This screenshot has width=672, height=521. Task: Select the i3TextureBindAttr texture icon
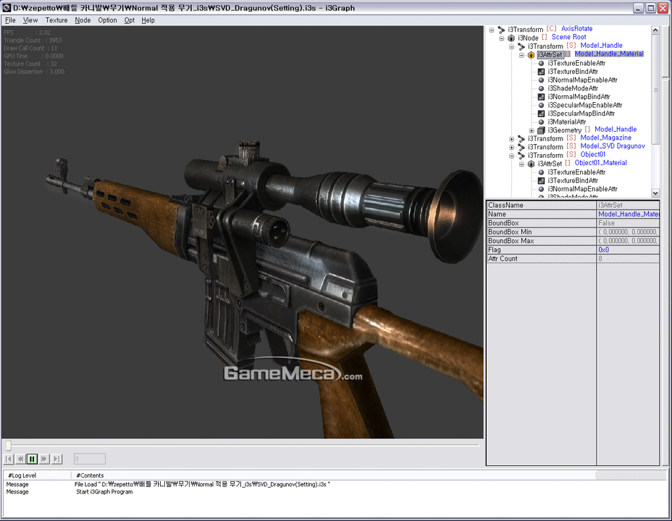coord(541,71)
